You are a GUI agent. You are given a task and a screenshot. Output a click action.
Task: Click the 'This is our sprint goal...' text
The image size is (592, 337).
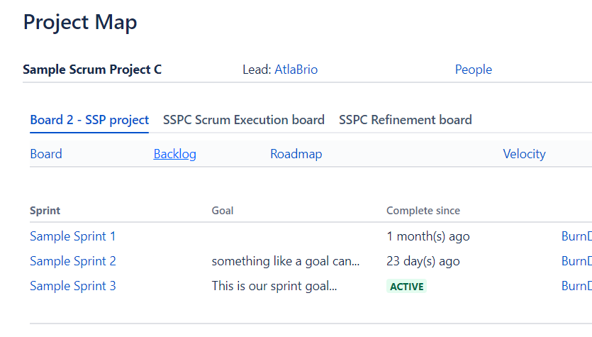click(x=274, y=286)
